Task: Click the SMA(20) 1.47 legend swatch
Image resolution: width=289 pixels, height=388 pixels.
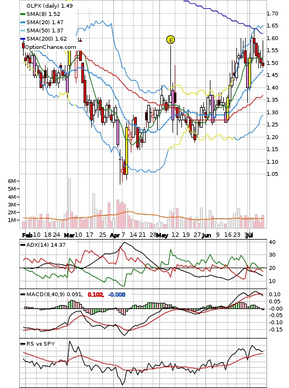Action: point(23,23)
